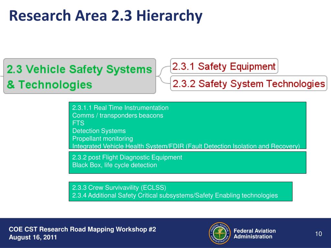Click '2.3.1.1 Real Time Instrumentation' line
Image resolution: width=331 pixels, height=248 pixels.
tap(120, 108)
